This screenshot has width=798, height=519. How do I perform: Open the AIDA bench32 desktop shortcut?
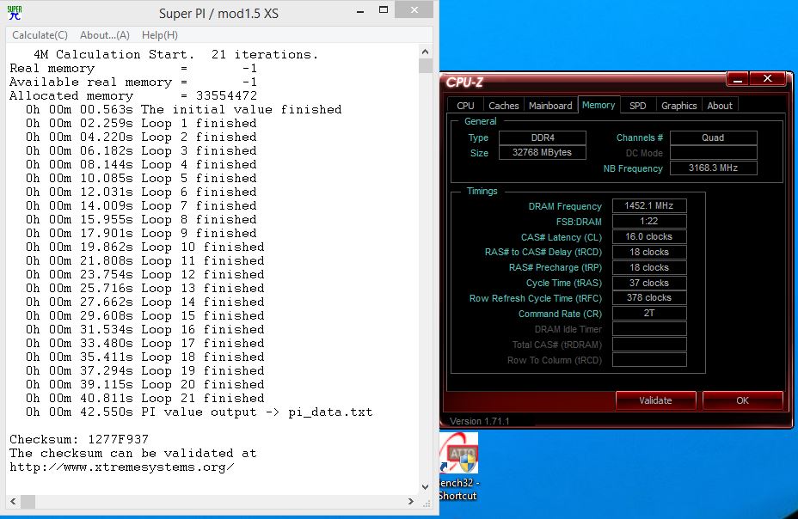click(458, 467)
